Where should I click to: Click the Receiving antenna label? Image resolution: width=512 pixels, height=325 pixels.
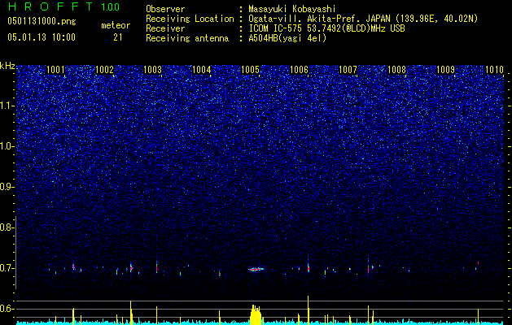pos(187,38)
